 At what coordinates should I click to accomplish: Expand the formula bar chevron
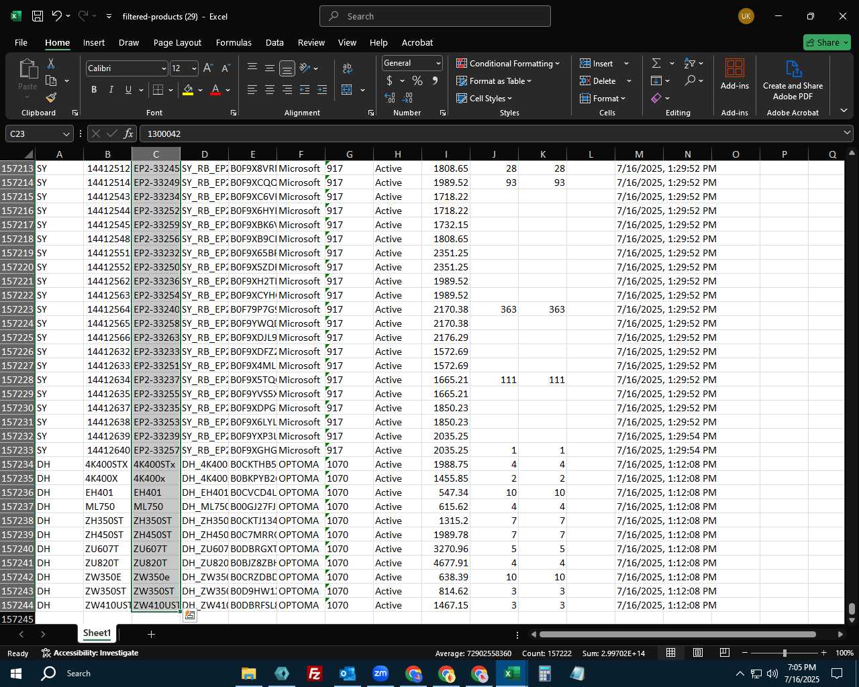pyautogui.click(x=847, y=133)
